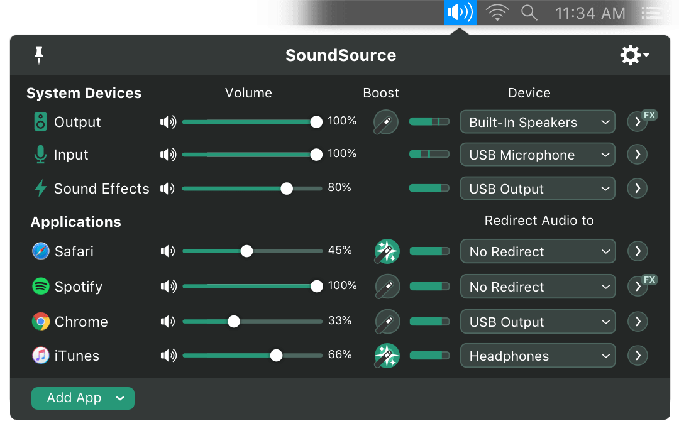Change iTunes redirect from Headphones dropdown
Image resolution: width=679 pixels, height=421 pixels.
(x=538, y=356)
